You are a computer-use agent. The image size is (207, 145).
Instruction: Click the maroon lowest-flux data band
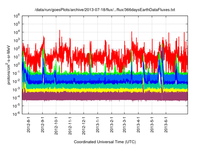pos(105,96)
